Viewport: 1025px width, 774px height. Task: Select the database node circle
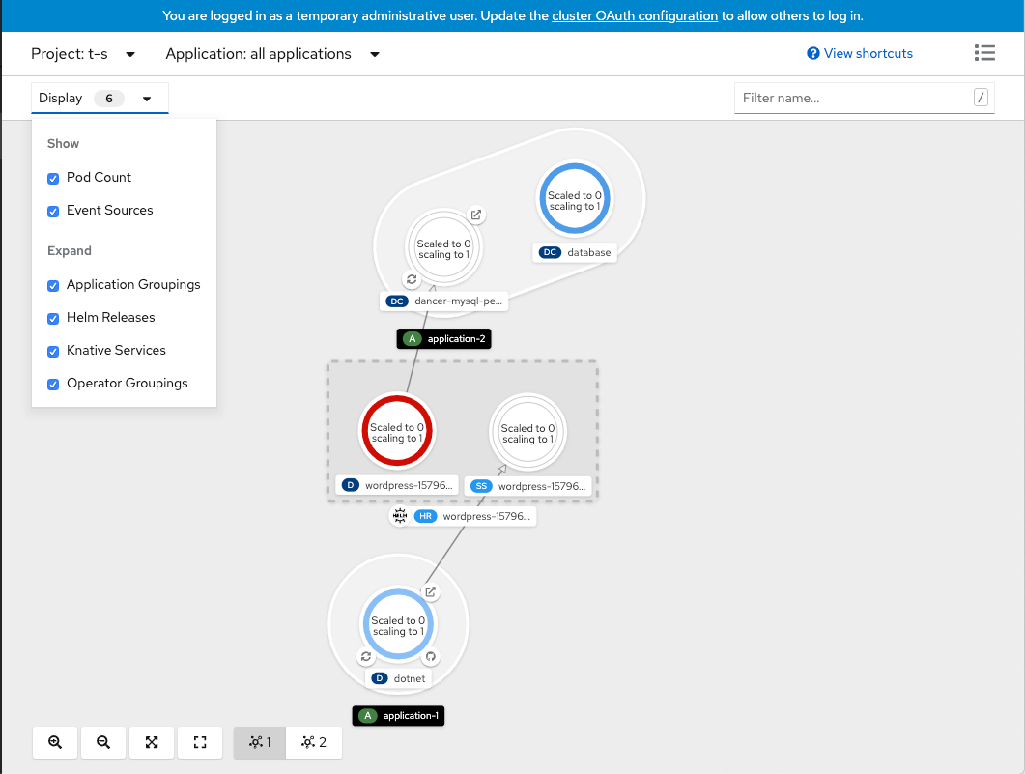[x=574, y=198]
